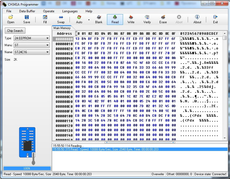230x179 pixels.
Task: Click the Write chip icon
Action: (x=131, y=19)
